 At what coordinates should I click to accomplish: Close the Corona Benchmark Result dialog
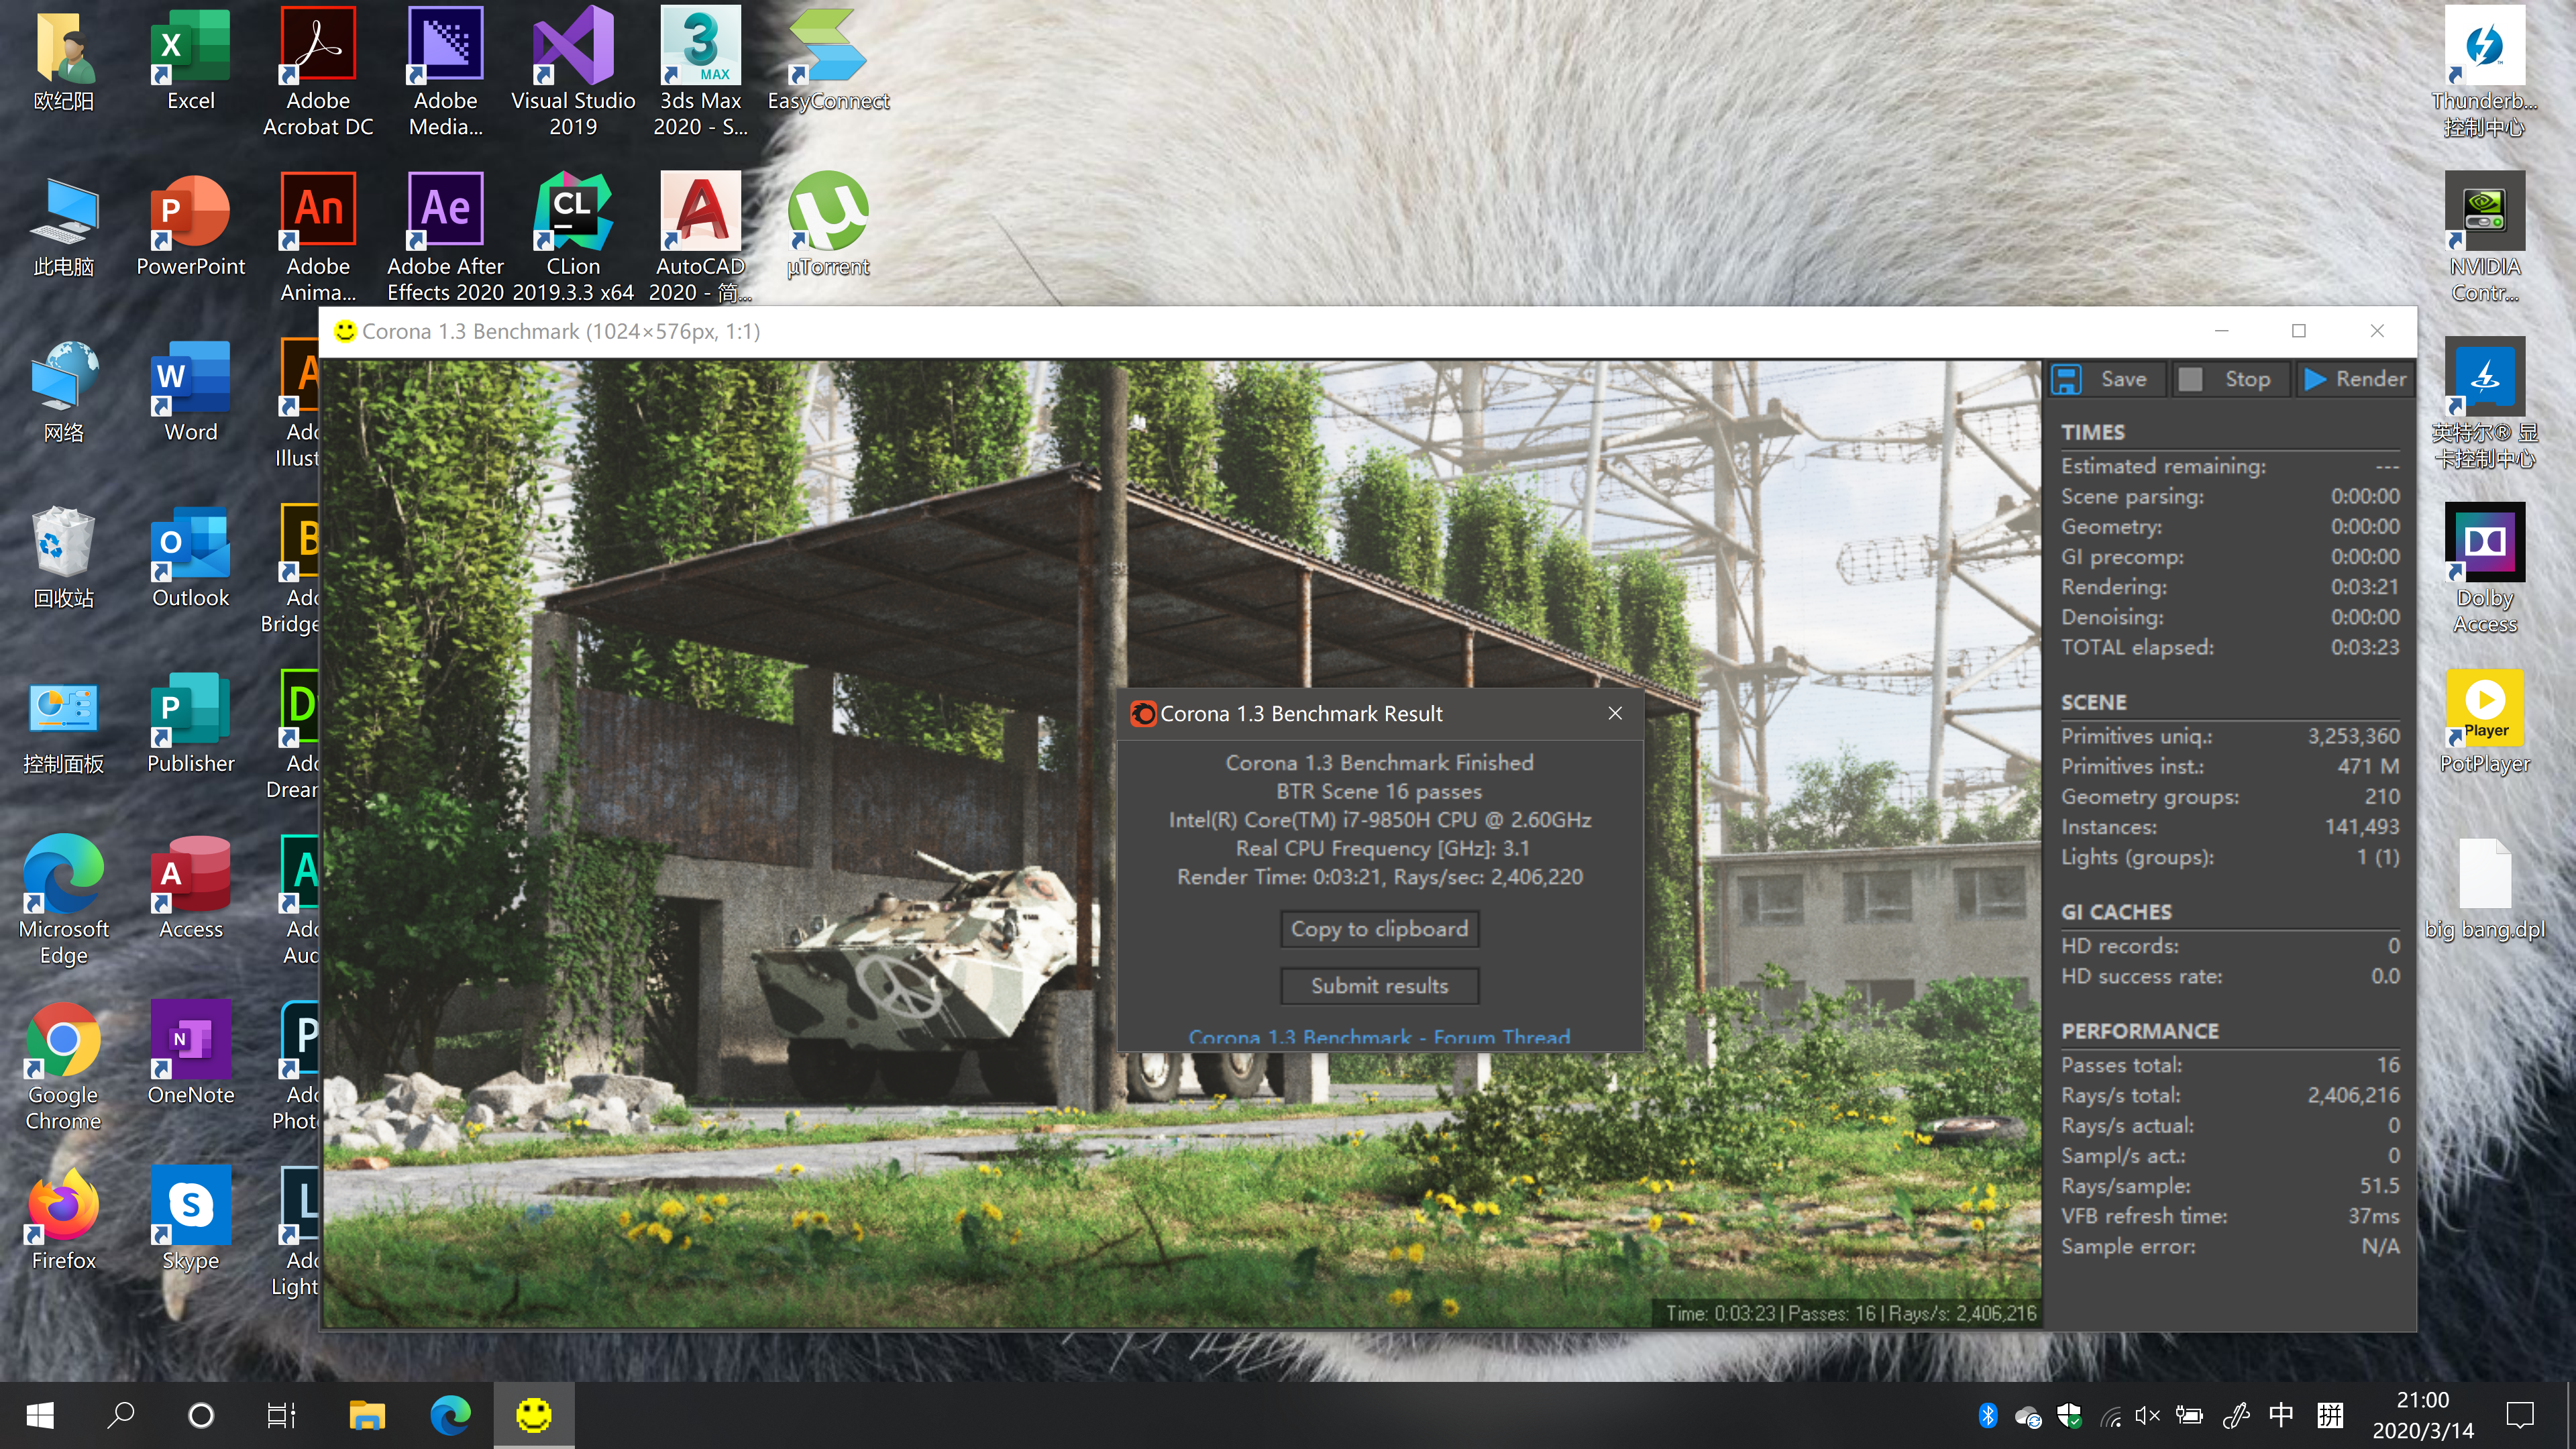click(1615, 713)
